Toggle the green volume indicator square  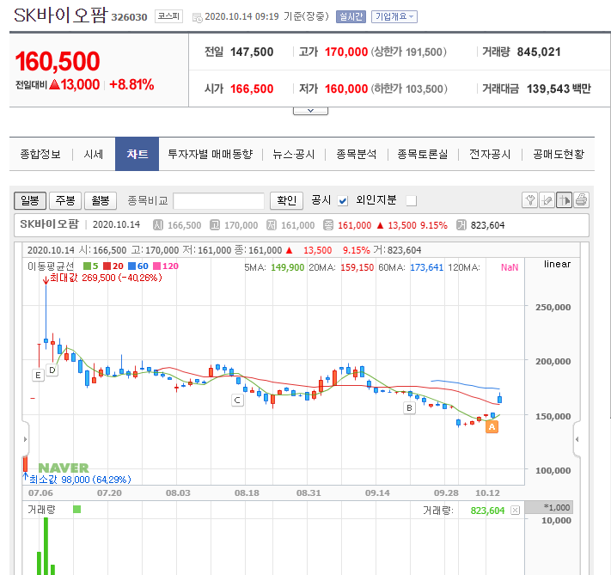pyautogui.click(x=76, y=509)
